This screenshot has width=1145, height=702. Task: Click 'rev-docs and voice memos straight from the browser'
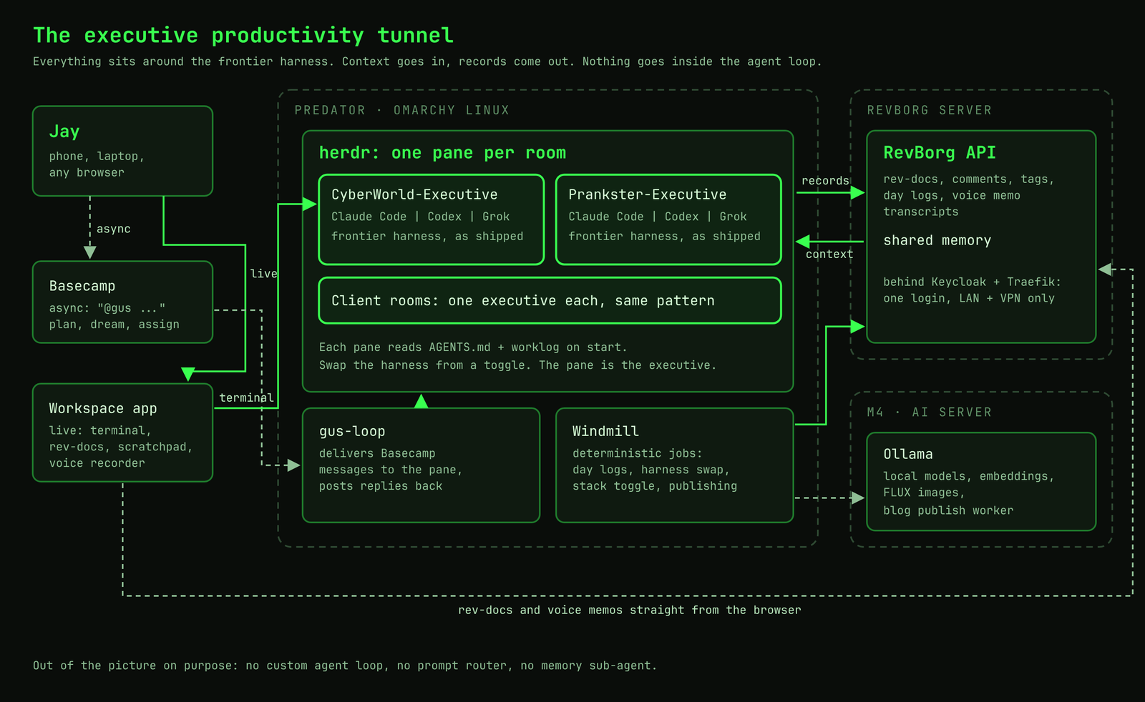(x=630, y=610)
